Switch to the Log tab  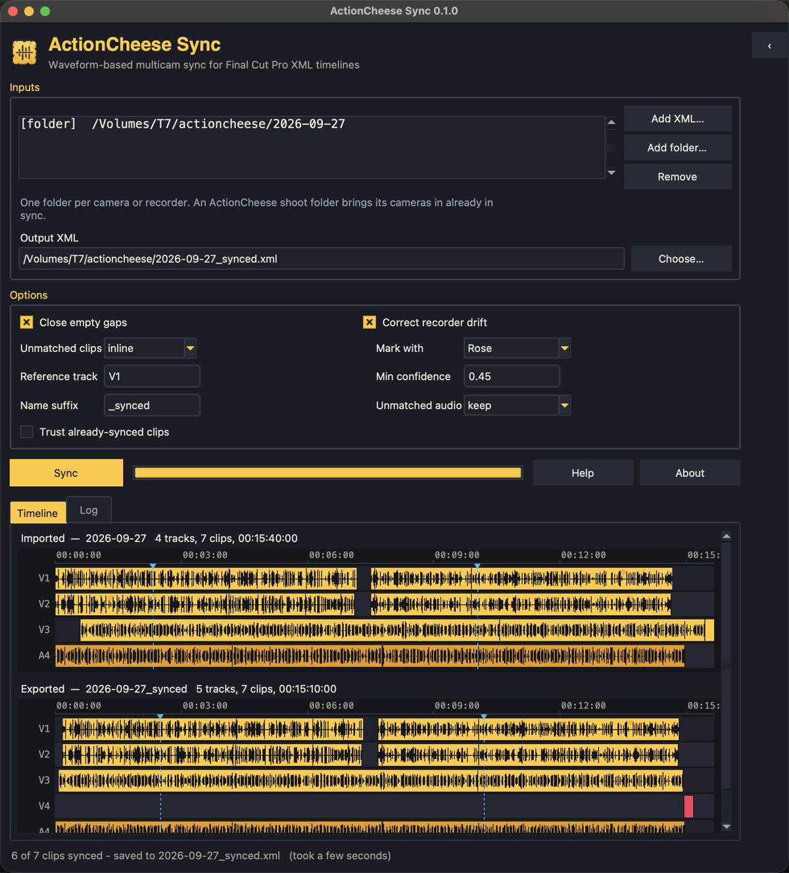89,510
